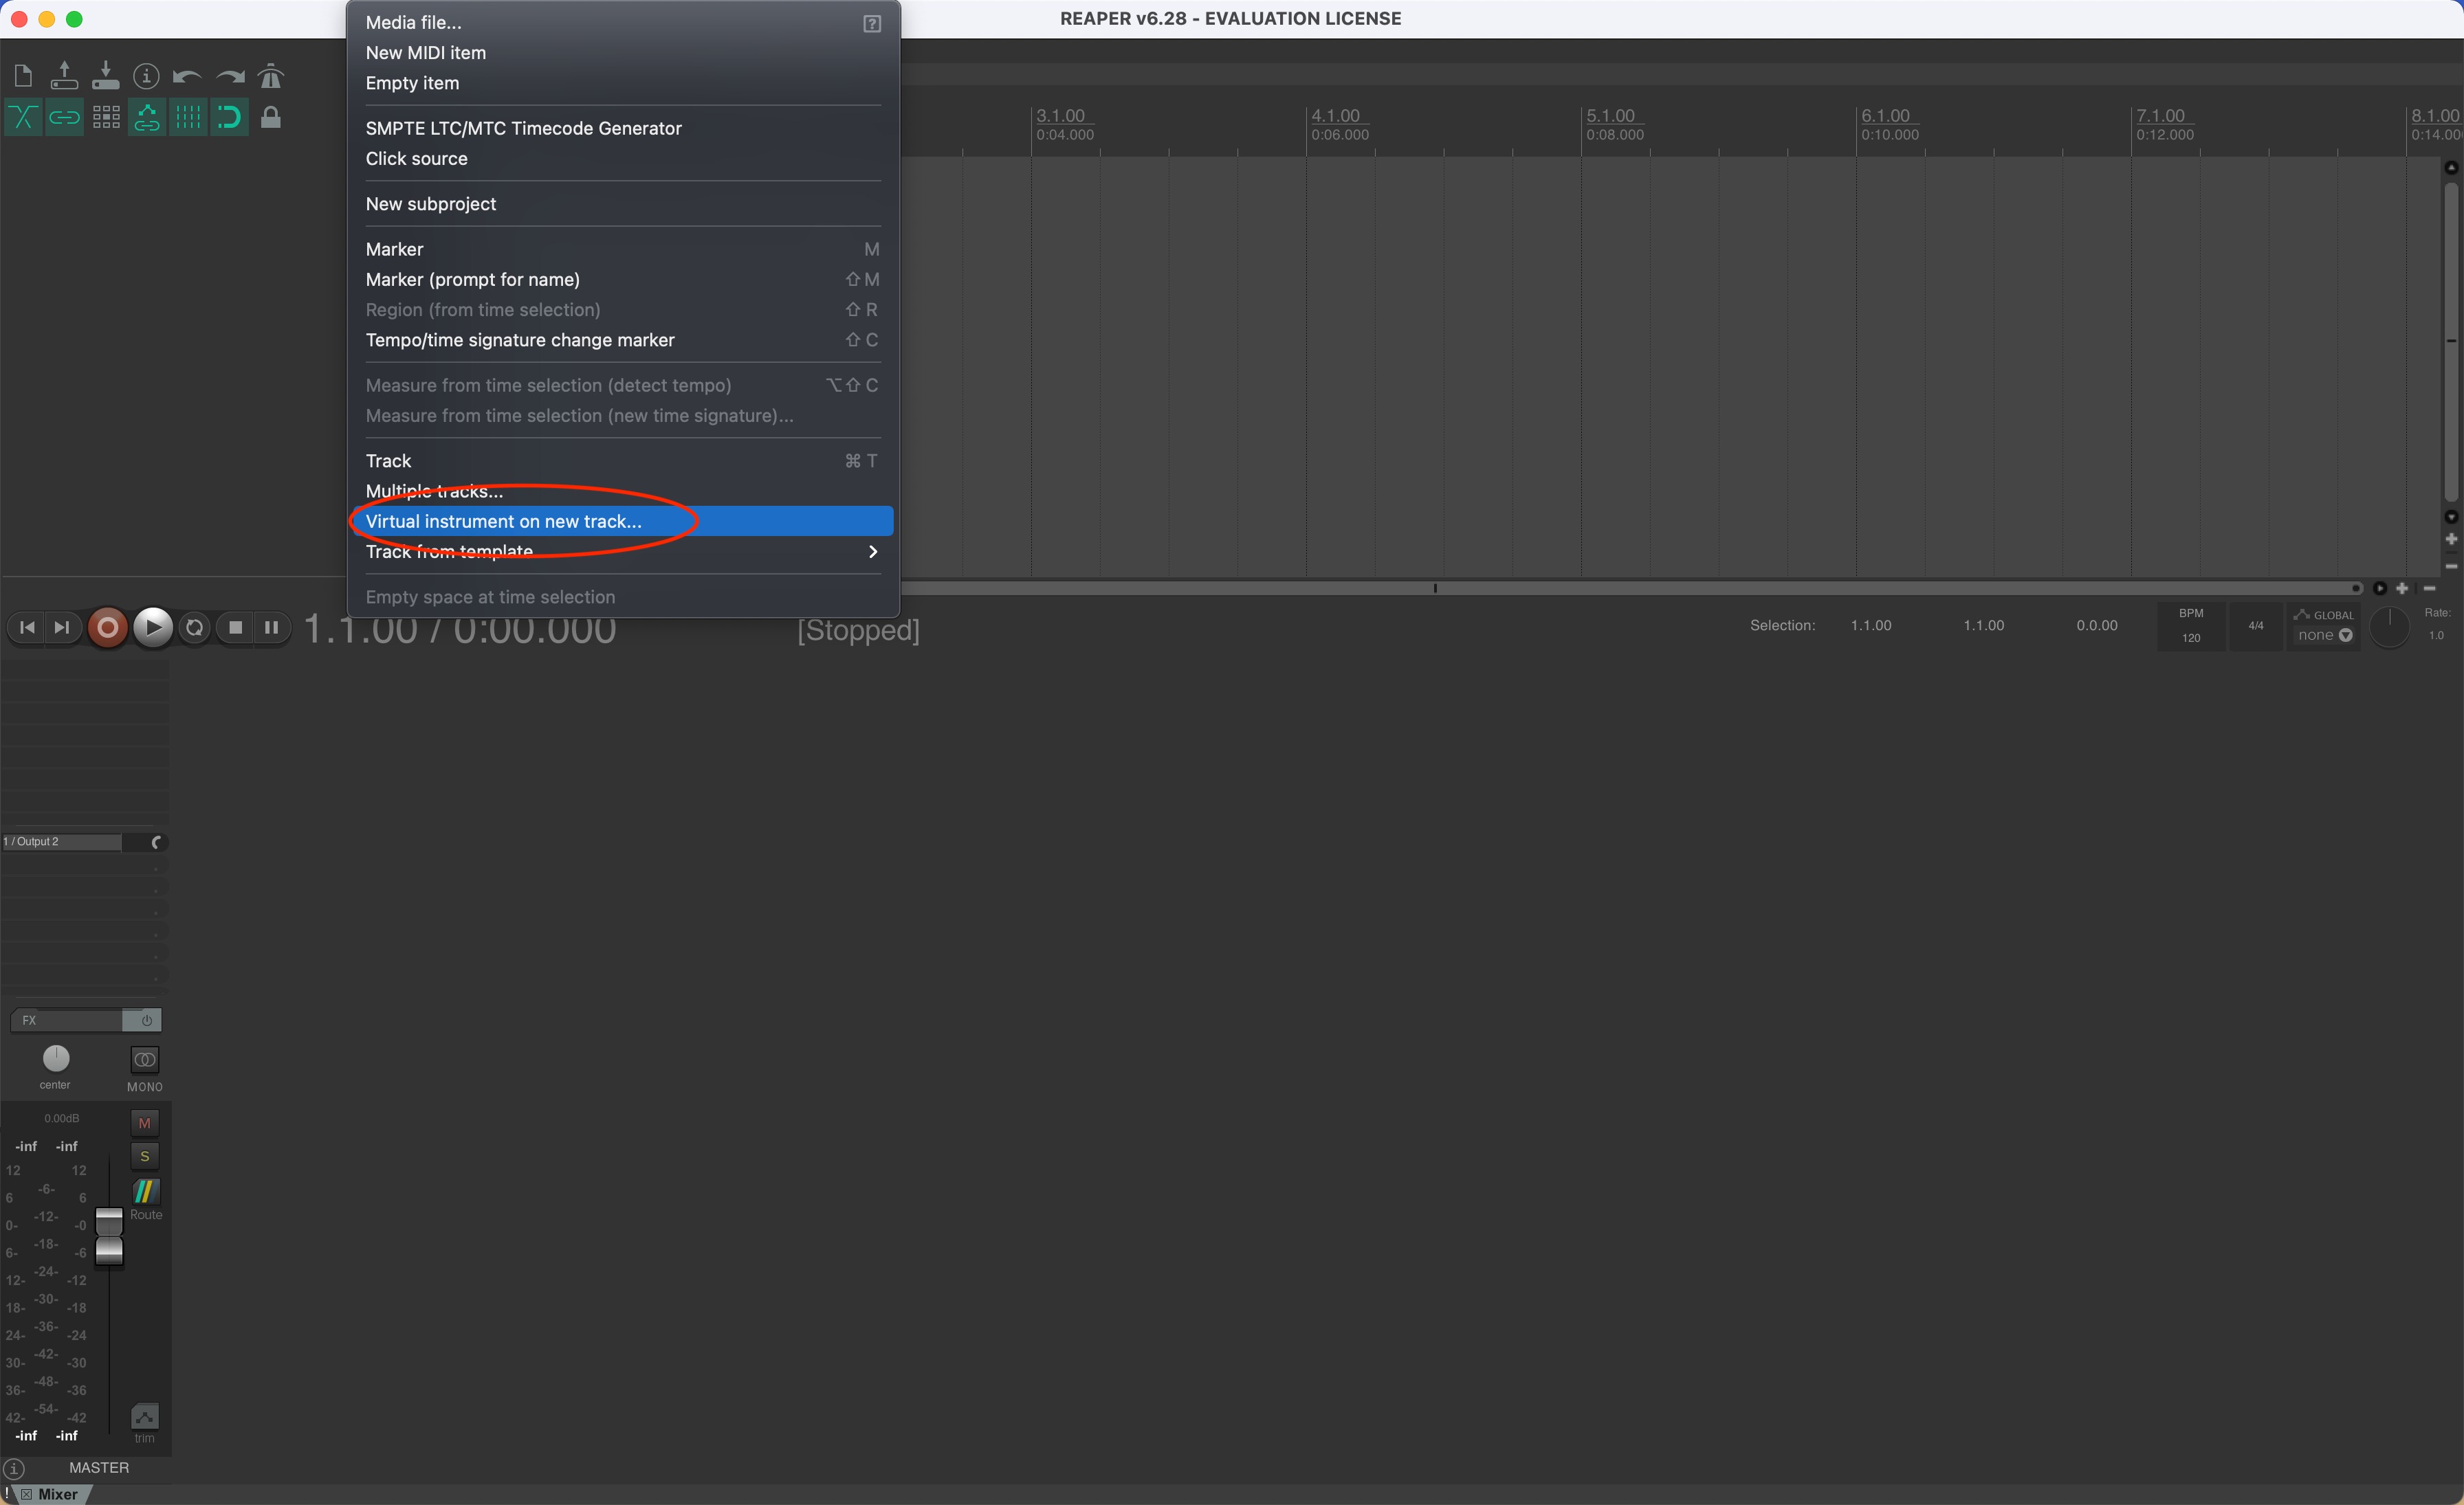The height and width of the screenshot is (1505, 2464).
Task: Toggle auto-crossfade in toolbar
Action: [x=23, y=118]
